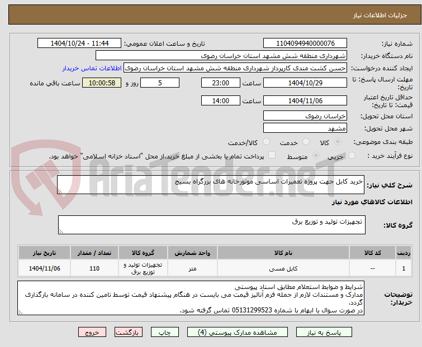Viewport: 422px width, 347px height.
Task: Click the شرح کلی نیاز description textarea
Action: tap(211, 185)
